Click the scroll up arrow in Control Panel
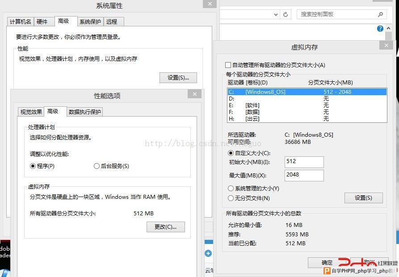The height and width of the screenshot is (277, 399). point(388,28)
